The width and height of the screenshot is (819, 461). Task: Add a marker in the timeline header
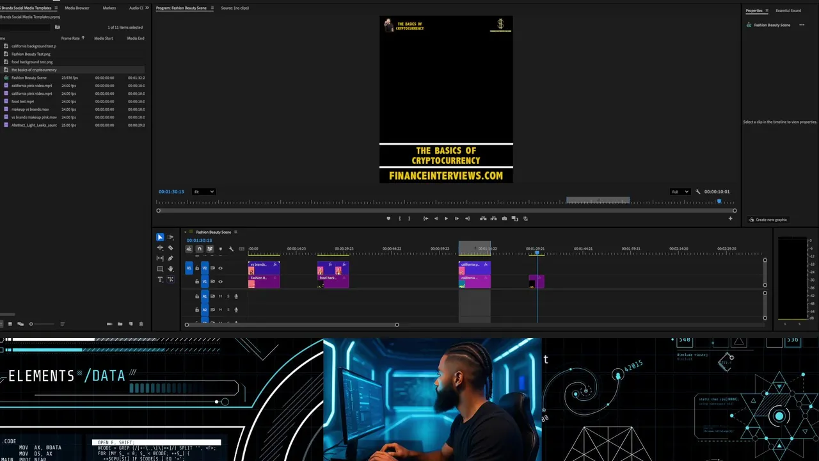point(221,249)
